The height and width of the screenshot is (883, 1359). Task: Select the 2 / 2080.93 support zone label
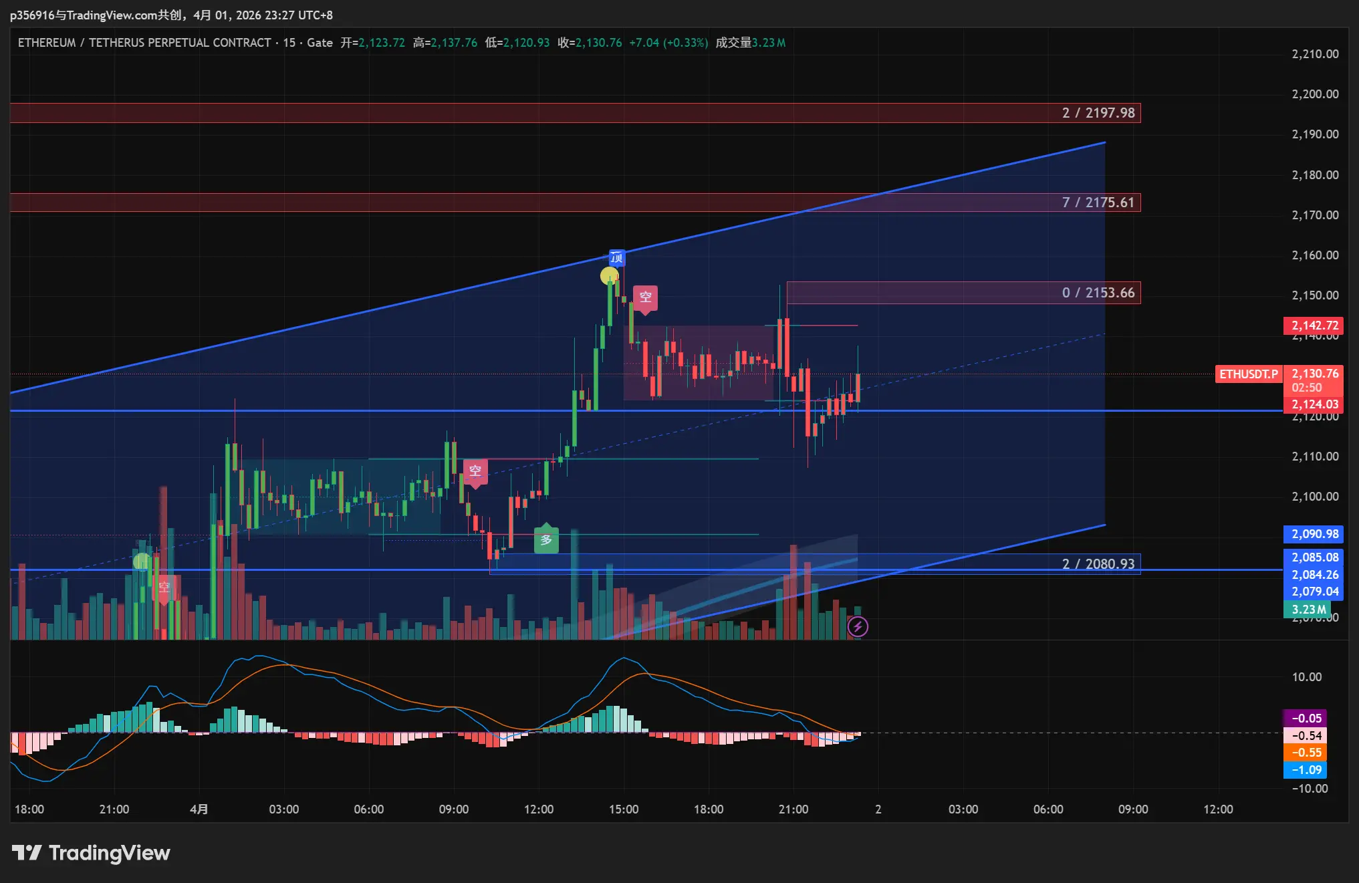tap(1098, 564)
